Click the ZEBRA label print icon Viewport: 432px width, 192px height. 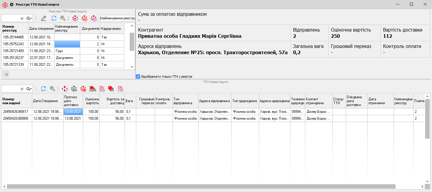point(93,89)
